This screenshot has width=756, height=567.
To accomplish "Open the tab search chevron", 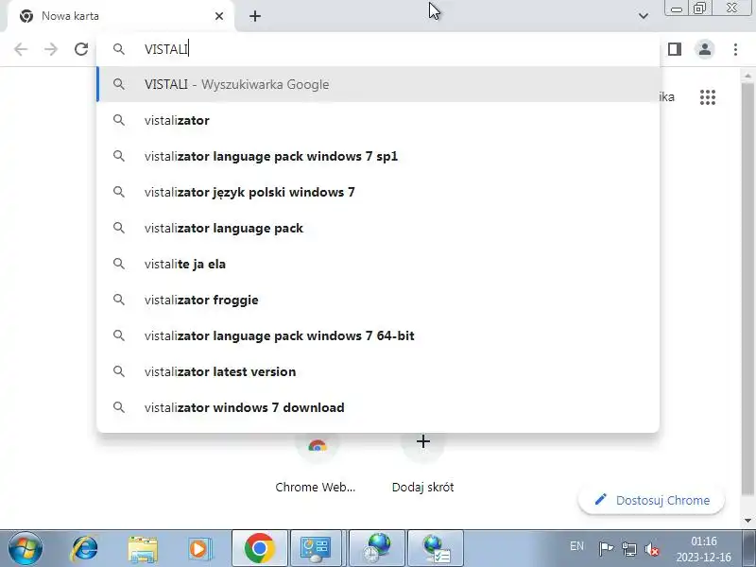I will point(644,16).
